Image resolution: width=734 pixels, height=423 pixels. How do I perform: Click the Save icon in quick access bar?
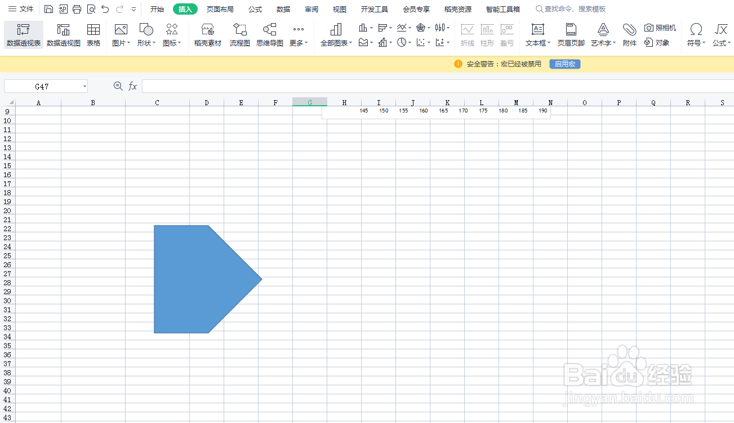[x=49, y=9]
